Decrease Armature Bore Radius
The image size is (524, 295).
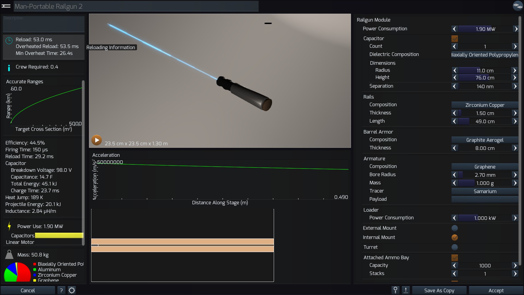pyautogui.click(x=454, y=175)
